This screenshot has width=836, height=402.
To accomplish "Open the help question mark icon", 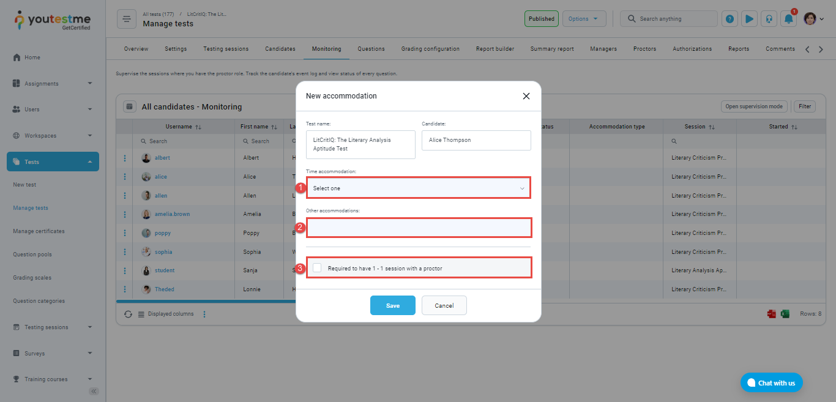I will click(x=730, y=19).
